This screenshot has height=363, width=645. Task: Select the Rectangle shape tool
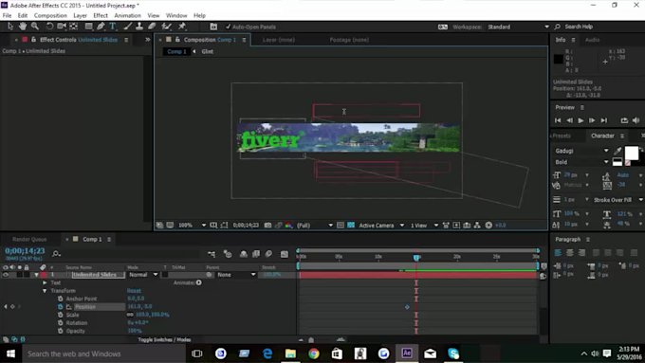point(88,27)
